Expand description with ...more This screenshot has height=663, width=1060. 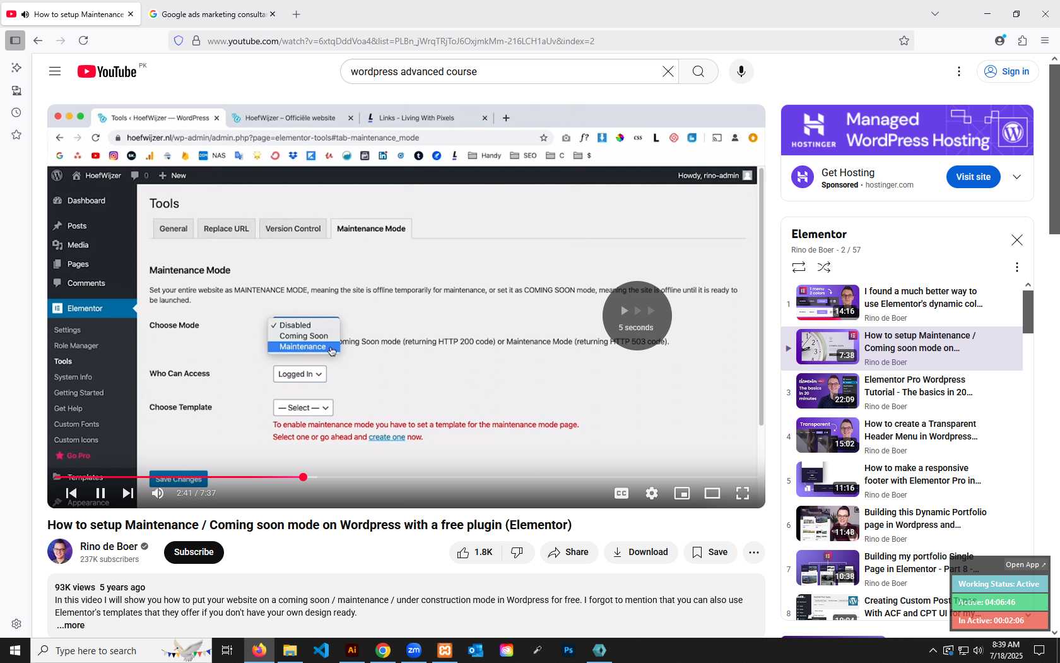point(70,626)
